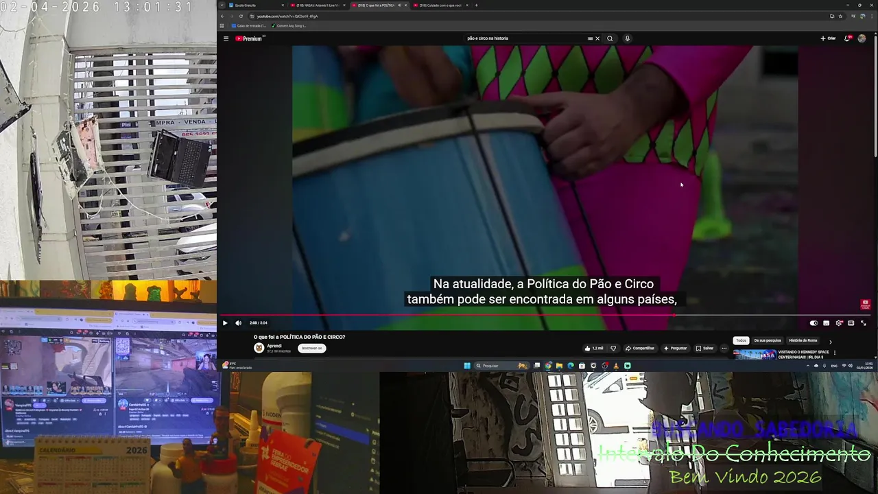Show hidden system tray icons chevron
This screenshot has height=494, width=878.
point(809,366)
